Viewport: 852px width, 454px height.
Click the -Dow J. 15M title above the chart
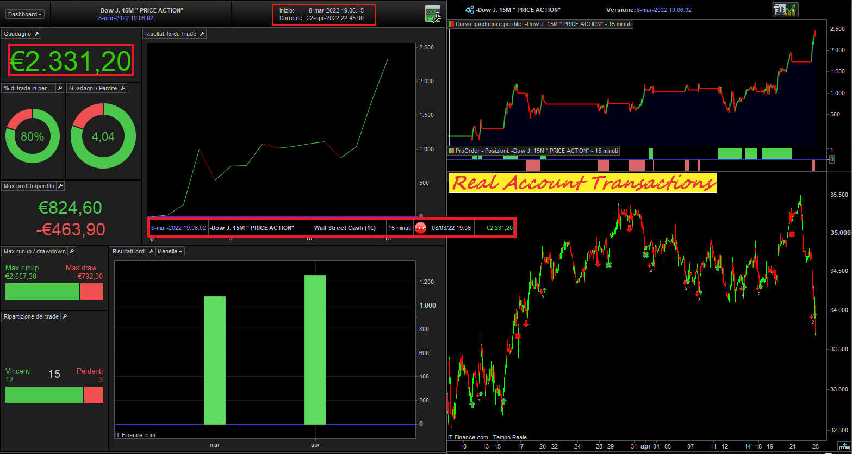click(x=519, y=10)
